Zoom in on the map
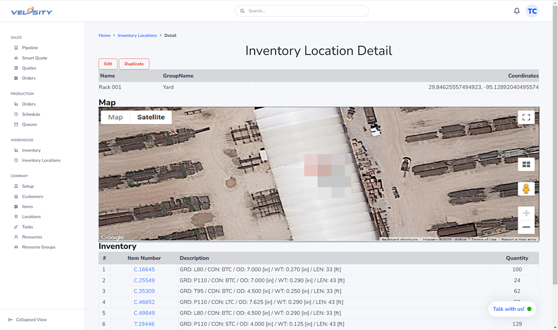Screen dimensions: 558x330 (526, 213)
